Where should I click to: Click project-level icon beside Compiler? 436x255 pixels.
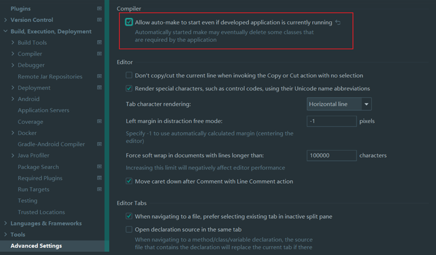click(x=99, y=54)
